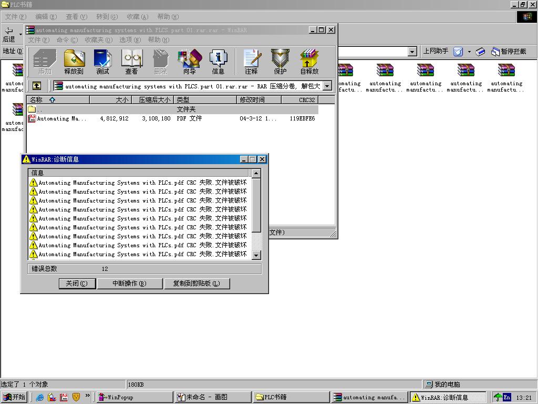The height and width of the screenshot is (404, 538).
Task: Click the green umbrella tray icon
Action: tap(498, 398)
